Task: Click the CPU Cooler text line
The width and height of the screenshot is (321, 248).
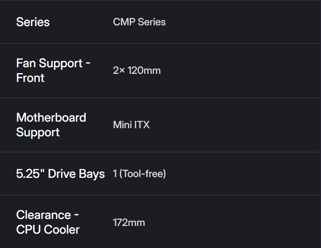Action: [48, 230]
